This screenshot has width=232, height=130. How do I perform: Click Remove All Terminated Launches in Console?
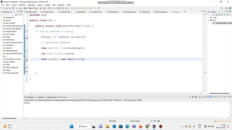point(196,97)
